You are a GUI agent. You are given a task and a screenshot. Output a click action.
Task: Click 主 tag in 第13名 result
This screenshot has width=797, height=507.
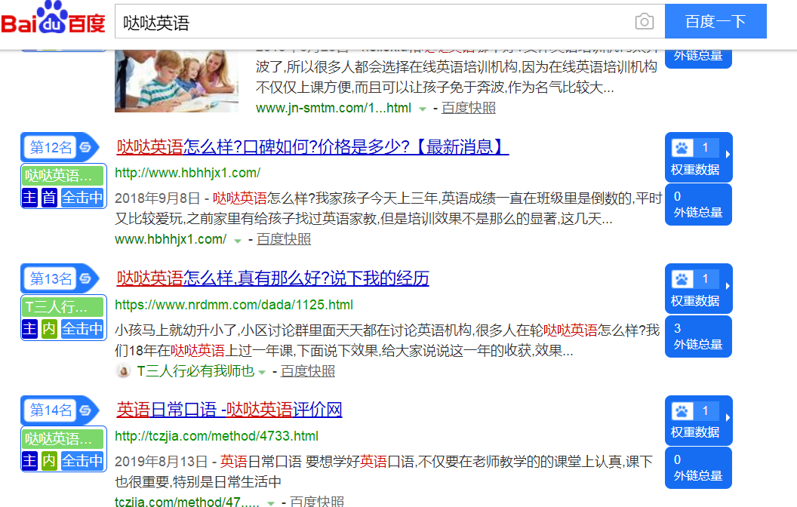(30, 329)
